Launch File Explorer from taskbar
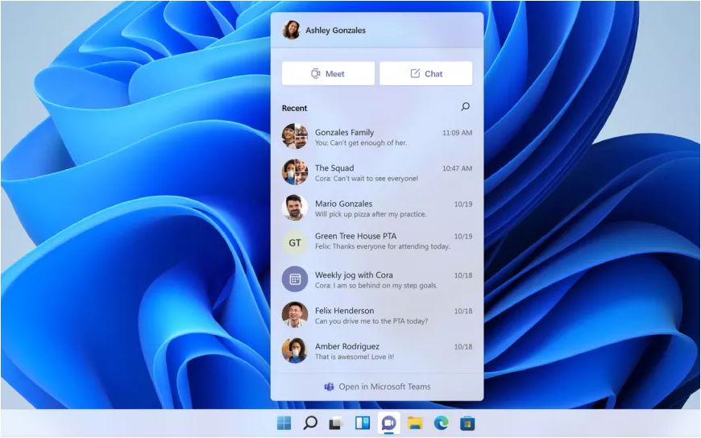This screenshot has height=438, width=701. click(x=415, y=423)
